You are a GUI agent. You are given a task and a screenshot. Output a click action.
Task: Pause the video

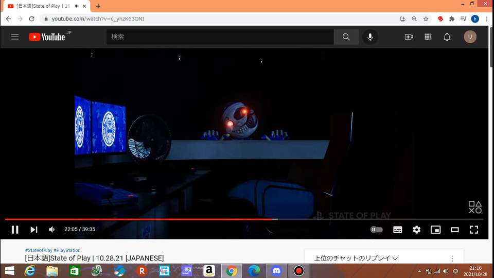[x=15, y=230]
